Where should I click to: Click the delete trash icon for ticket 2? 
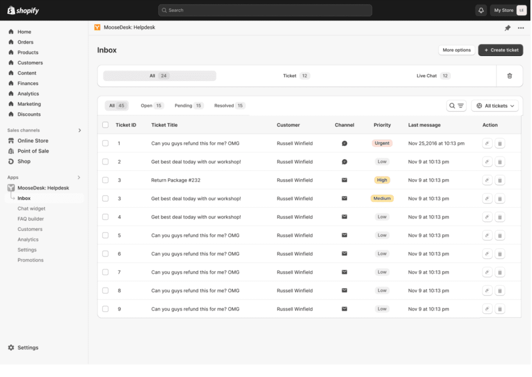(499, 161)
